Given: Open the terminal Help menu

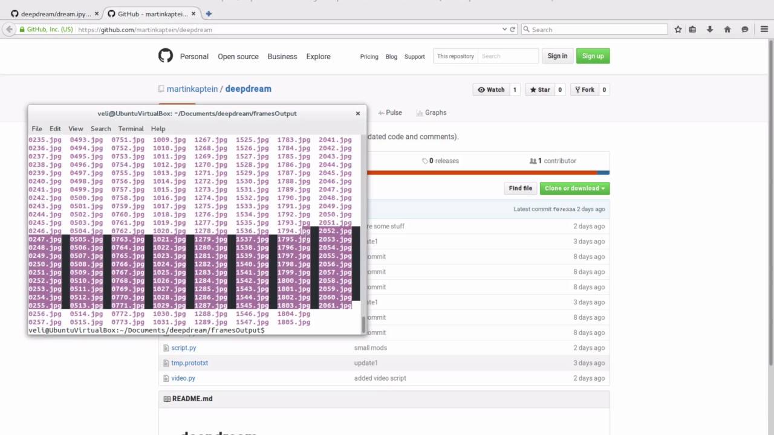Looking at the screenshot, I should tap(158, 129).
